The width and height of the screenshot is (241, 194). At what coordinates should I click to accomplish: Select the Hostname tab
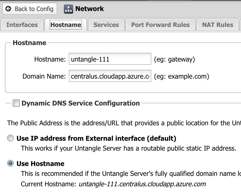(66, 25)
